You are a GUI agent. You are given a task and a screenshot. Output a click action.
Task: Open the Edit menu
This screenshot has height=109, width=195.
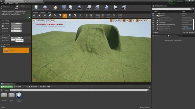tap(6, 4)
